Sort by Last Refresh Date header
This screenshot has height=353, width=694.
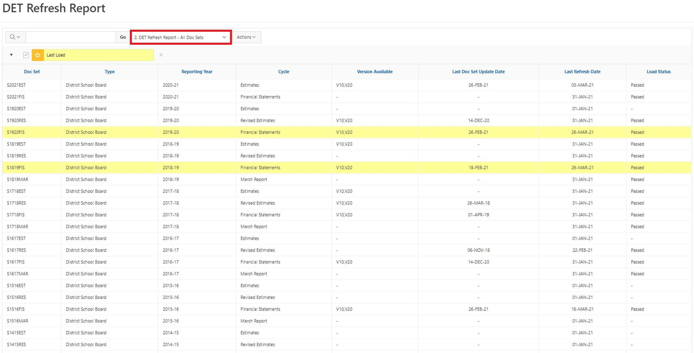coord(582,72)
